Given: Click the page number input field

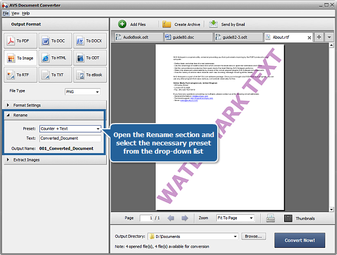Looking at the screenshot, I should coord(146,218).
